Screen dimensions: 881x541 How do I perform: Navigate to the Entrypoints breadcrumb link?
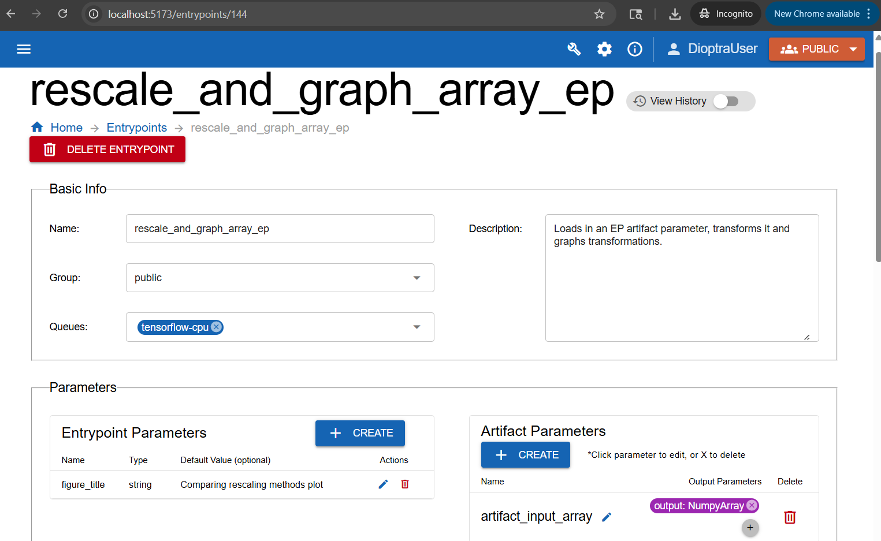(136, 127)
